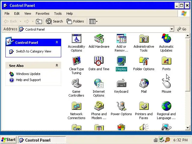This screenshot has width=192, height=144.
Task: Open the File menu
Action: point(7,13)
